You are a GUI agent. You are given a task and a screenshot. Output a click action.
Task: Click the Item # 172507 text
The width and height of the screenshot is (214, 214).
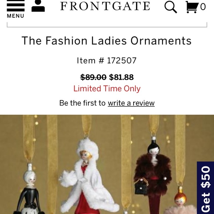[107, 61]
